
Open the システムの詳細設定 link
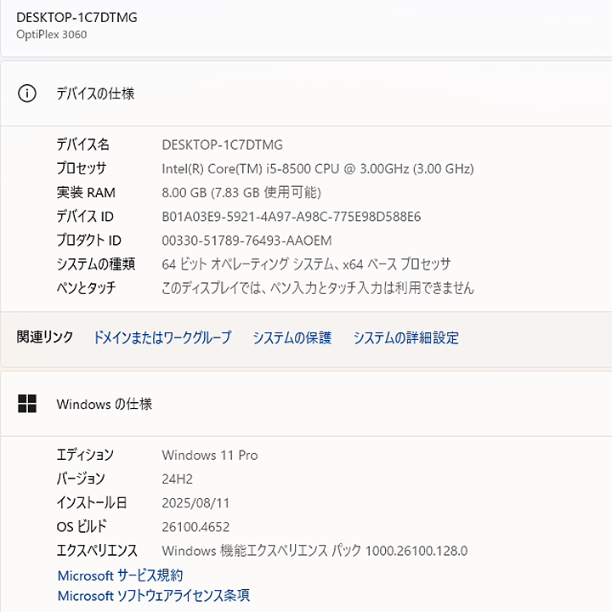(405, 337)
